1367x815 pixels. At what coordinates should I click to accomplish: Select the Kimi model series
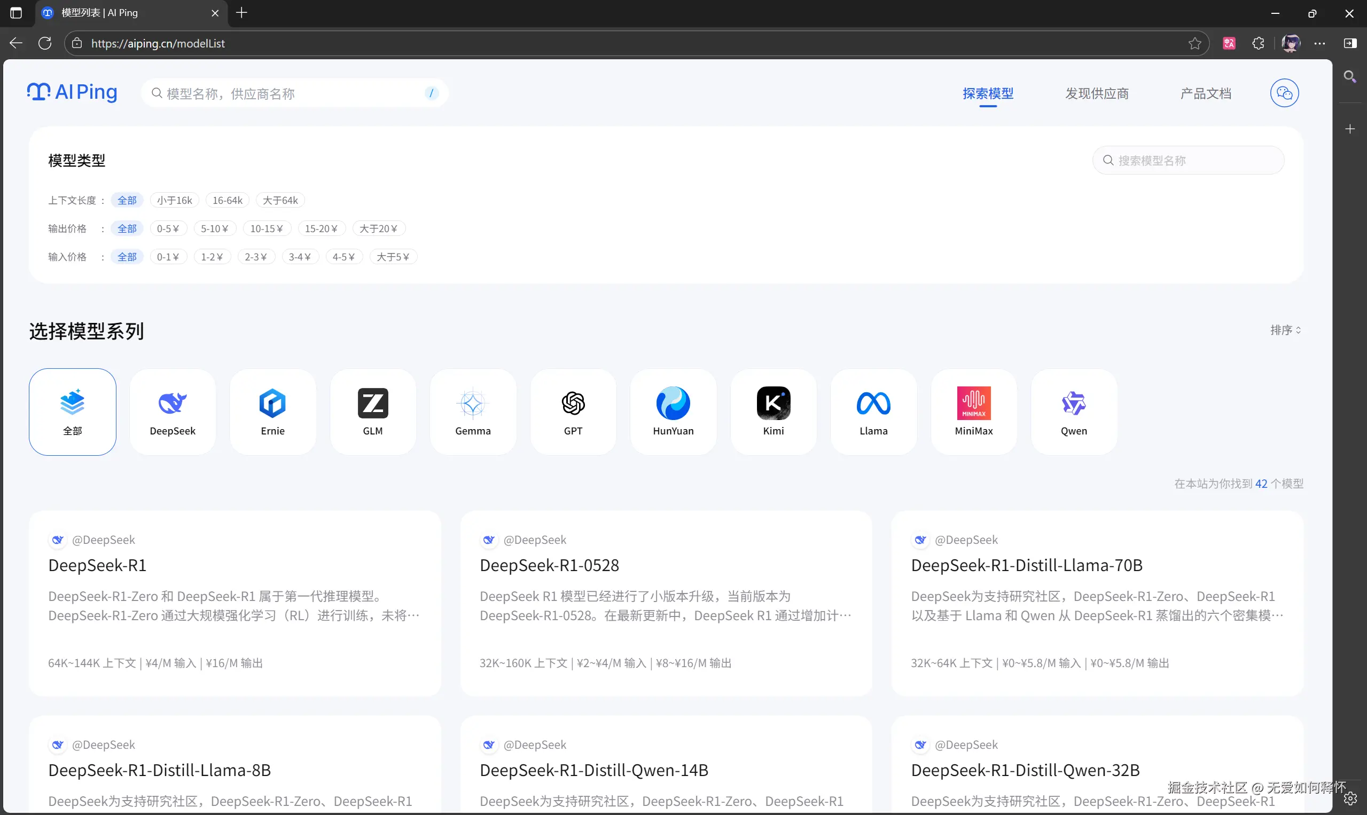[773, 411]
